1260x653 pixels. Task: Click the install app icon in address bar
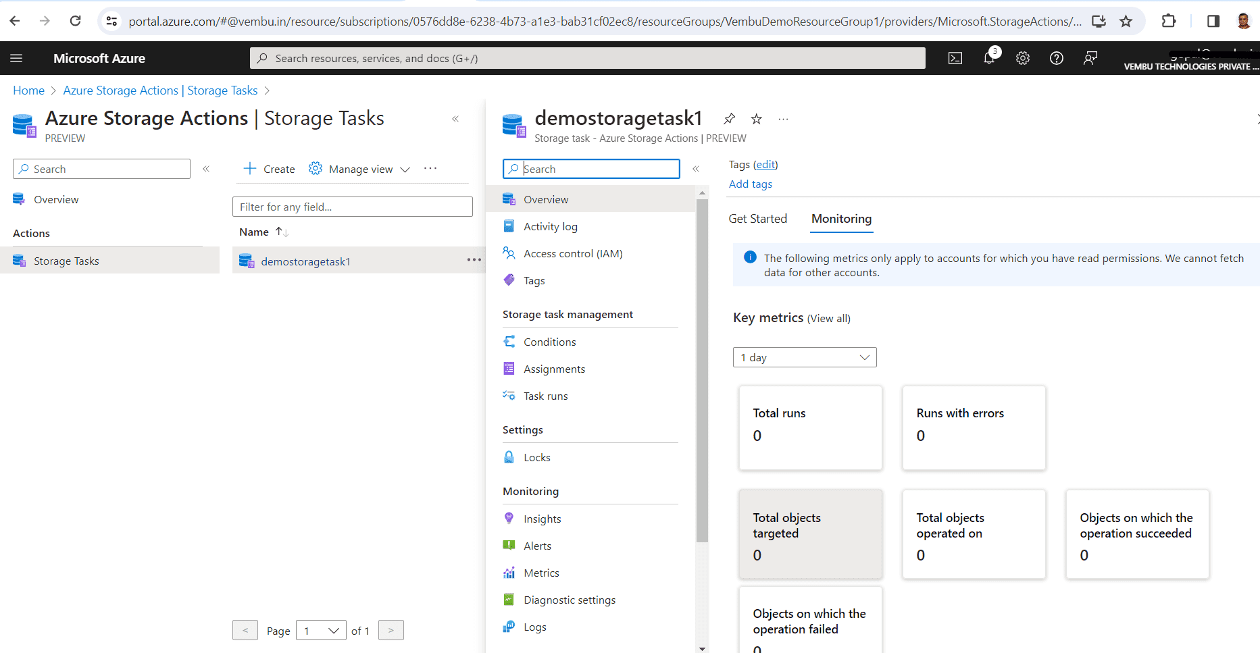tap(1099, 21)
